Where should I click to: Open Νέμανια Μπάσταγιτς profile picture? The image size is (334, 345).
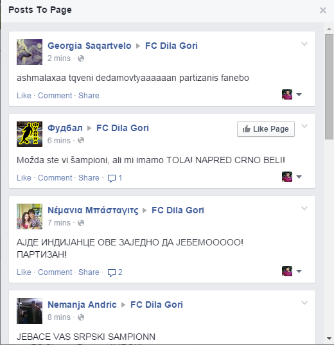[30, 217]
